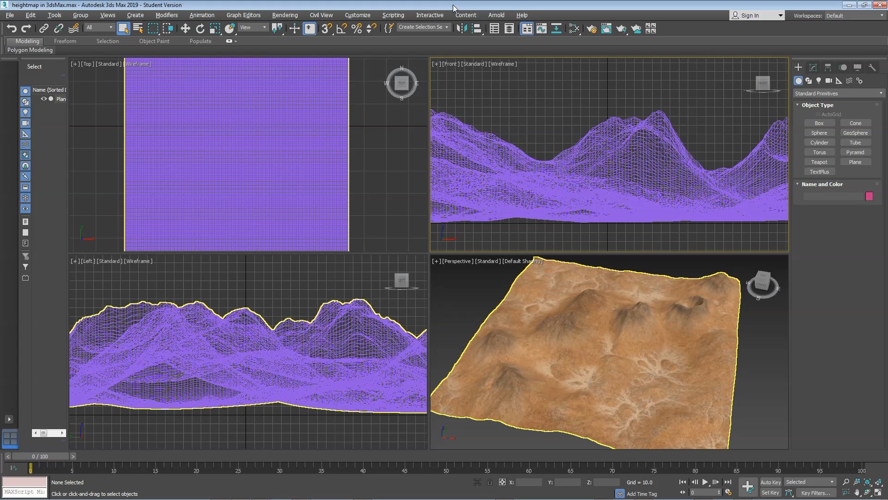This screenshot has width=888, height=500.
Task: Click the pink object color swatch
Action: tap(869, 196)
